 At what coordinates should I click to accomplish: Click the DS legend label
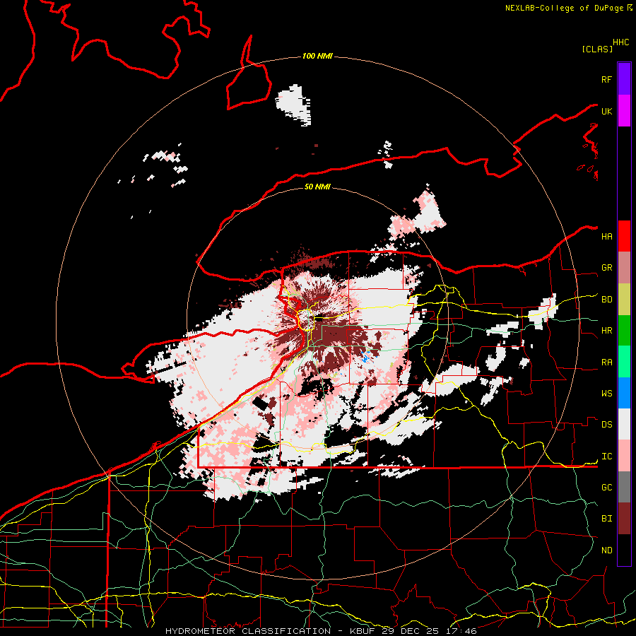(606, 425)
